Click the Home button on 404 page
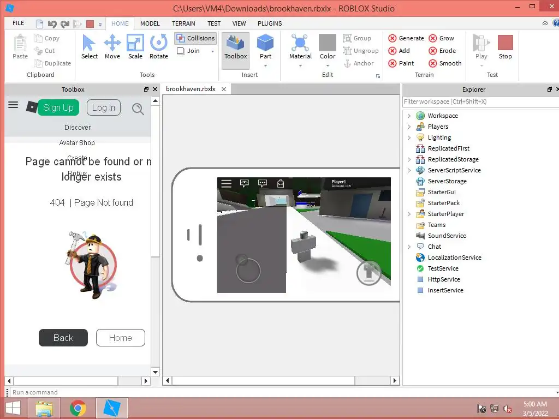Screen dimensions: 559x419 point(121,338)
